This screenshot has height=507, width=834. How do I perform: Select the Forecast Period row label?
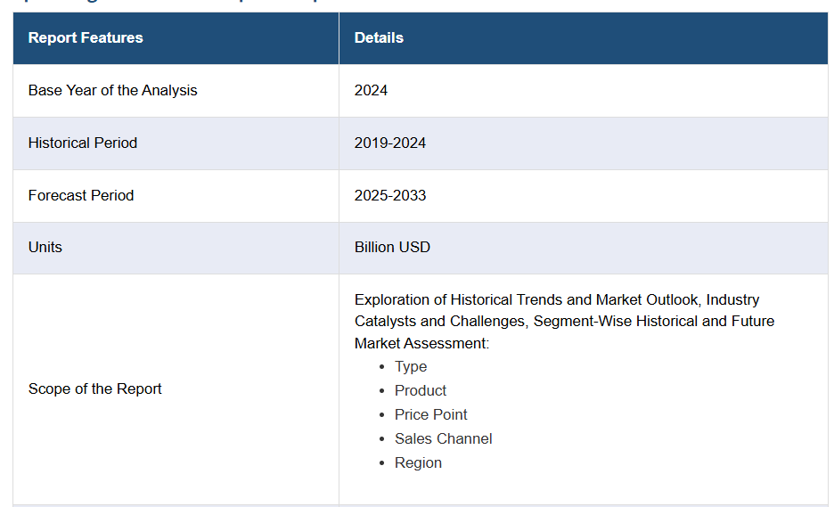(81, 195)
